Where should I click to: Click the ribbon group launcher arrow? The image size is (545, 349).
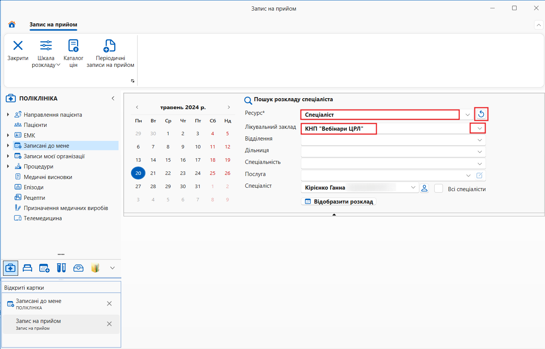[133, 81]
